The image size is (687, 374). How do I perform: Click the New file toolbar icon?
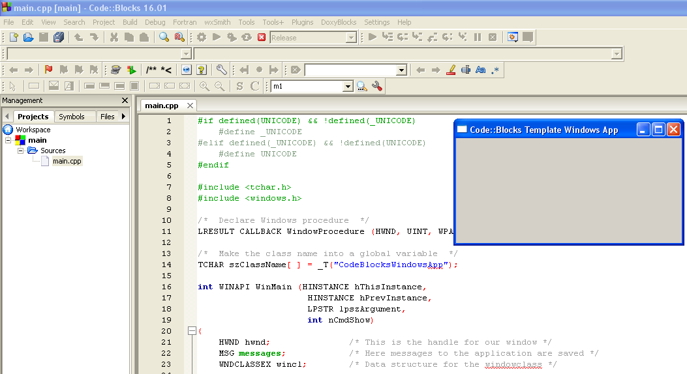14,37
